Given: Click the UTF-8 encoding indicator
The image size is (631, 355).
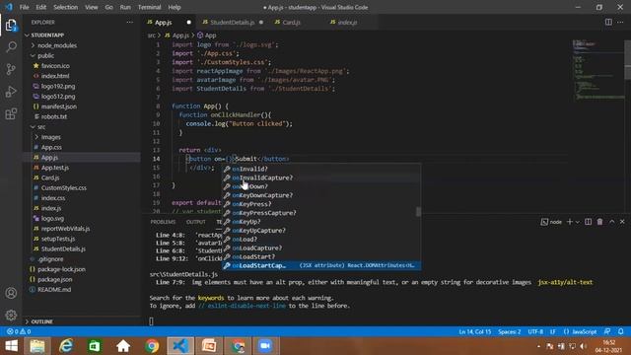Looking at the screenshot, I should coord(535,331).
